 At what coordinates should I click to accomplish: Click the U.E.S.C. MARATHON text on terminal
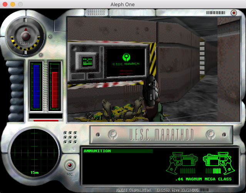(x=126, y=64)
